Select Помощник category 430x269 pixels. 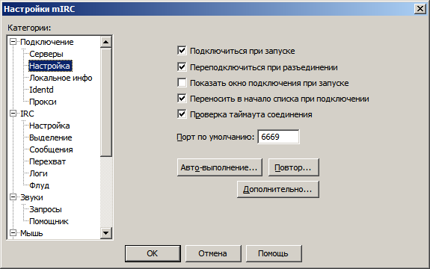[49, 221]
